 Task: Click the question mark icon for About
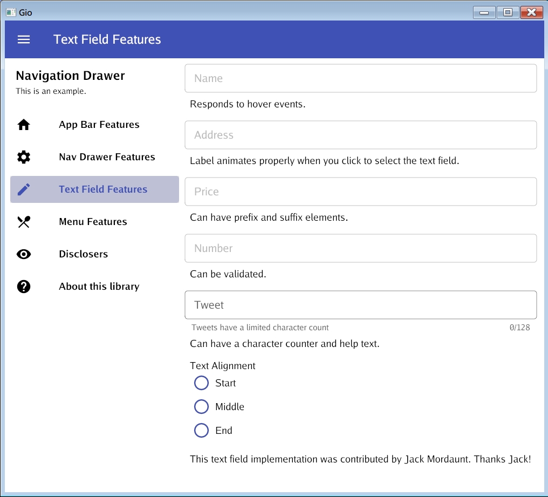24,287
